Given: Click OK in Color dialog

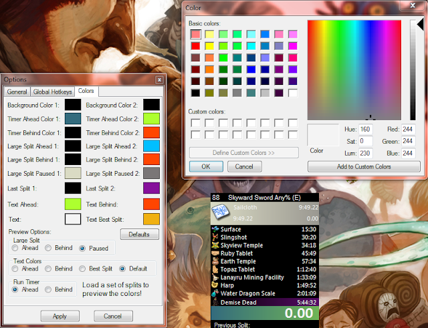Looking at the screenshot, I should (206, 166).
